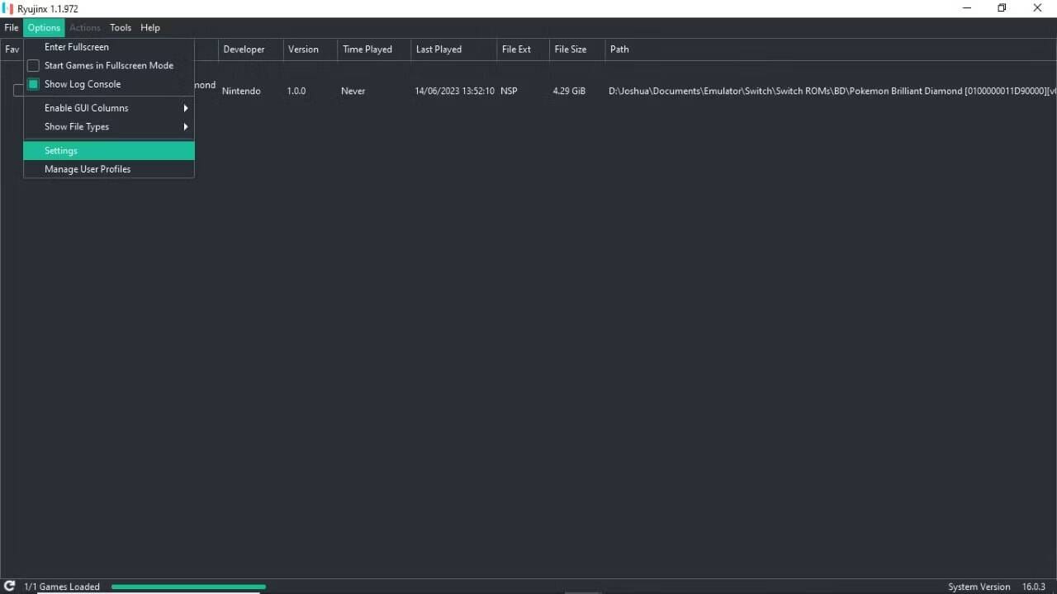Viewport: 1057px width, 594px height.
Task: Select the Nintendo developer cell
Action: (241, 91)
